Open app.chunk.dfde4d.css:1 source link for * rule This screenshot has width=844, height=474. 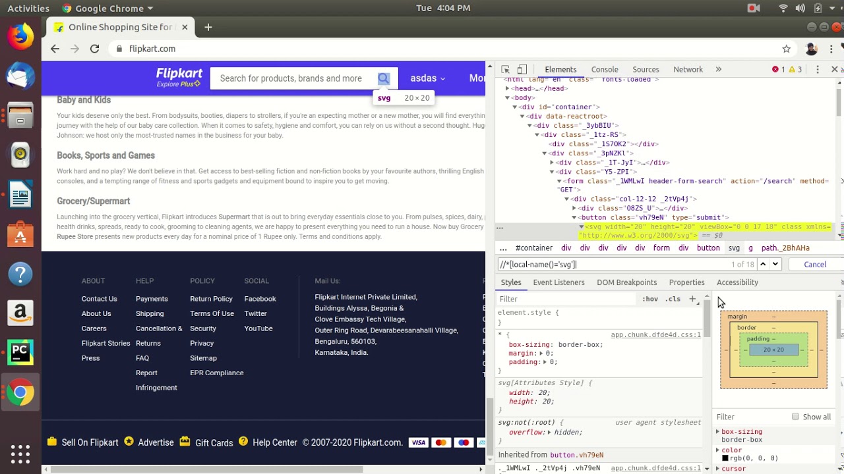(655, 335)
